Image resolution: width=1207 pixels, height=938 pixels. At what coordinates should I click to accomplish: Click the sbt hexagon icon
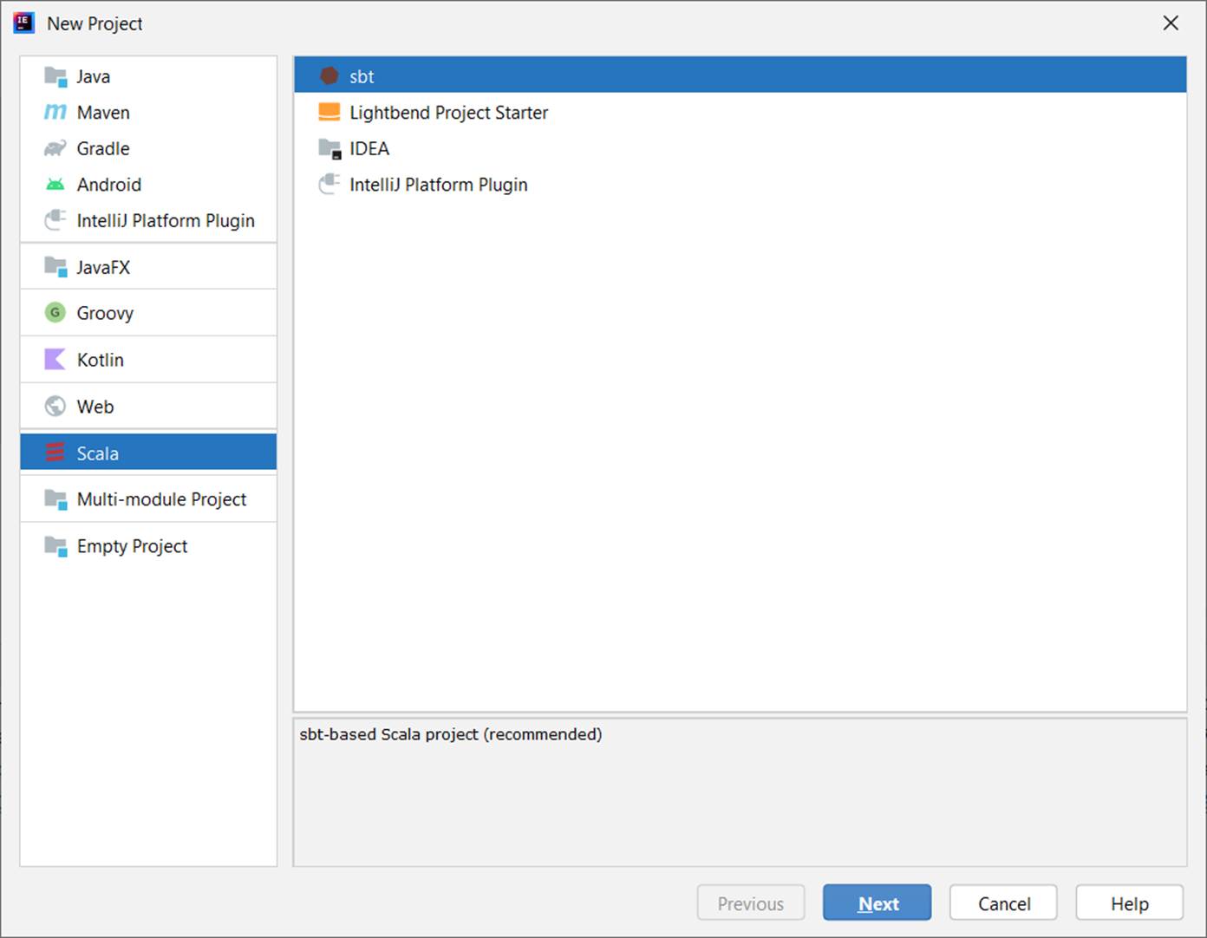coord(329,75)
